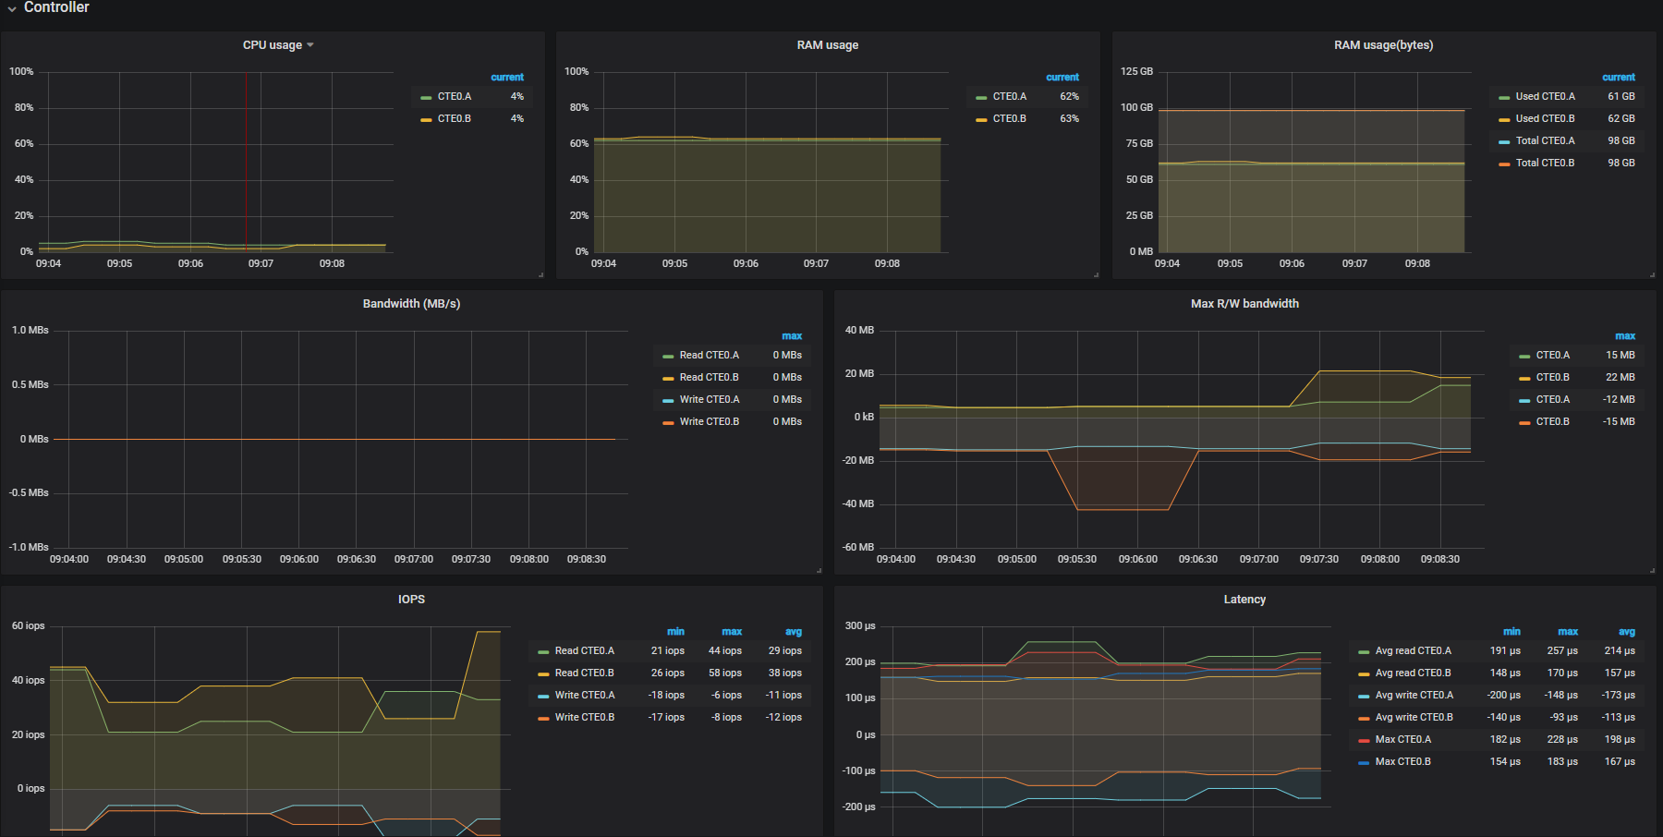
Task: Sort RAM usage legend by current column
Action: tap(1062, 78)
